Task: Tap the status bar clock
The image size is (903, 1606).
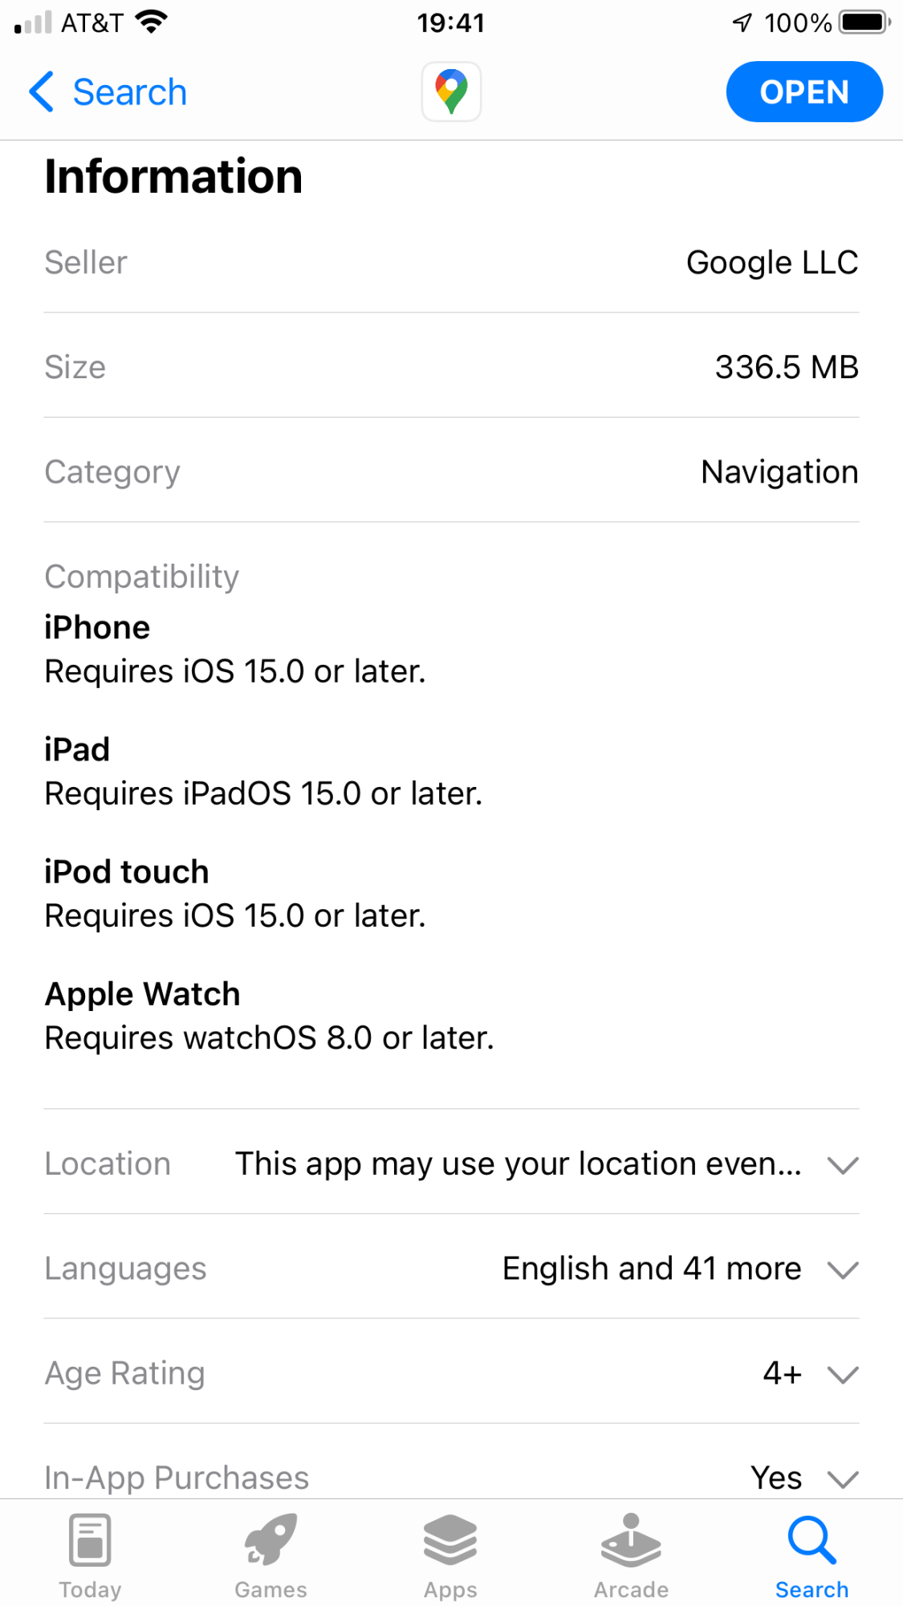Action: click(450, 22)
